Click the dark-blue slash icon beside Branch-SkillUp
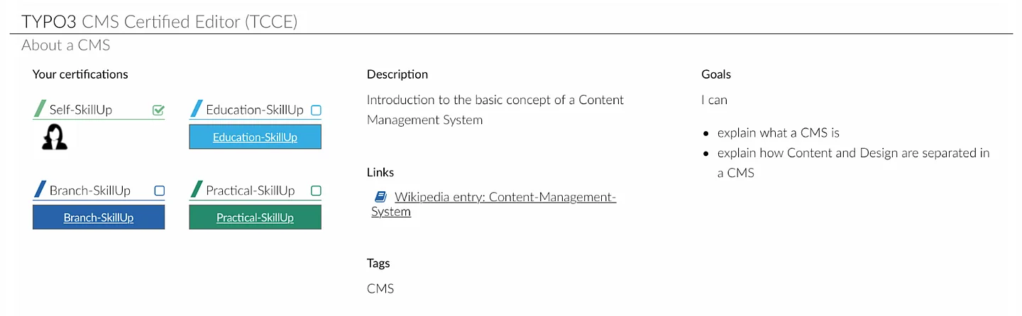 (40, 190)
